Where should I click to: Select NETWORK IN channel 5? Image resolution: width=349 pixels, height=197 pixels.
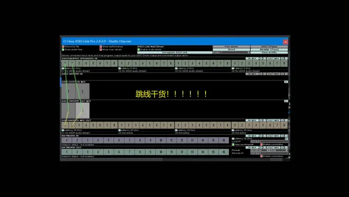(108, 140)
